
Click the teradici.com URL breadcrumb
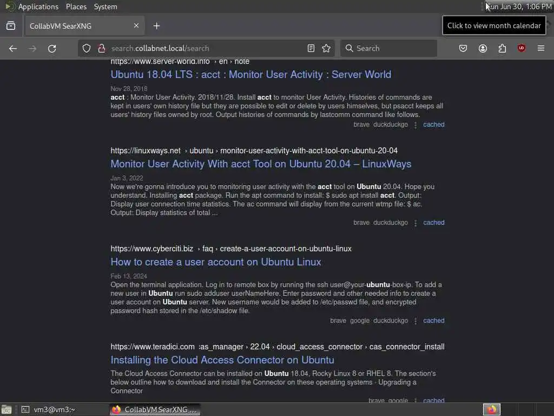click(x=278, y=347)
